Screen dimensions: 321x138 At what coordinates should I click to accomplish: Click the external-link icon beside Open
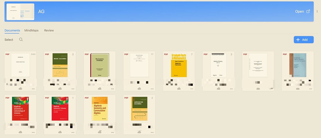308,12
